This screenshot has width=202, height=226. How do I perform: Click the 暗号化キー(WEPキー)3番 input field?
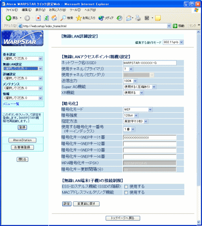pos(150,150)
